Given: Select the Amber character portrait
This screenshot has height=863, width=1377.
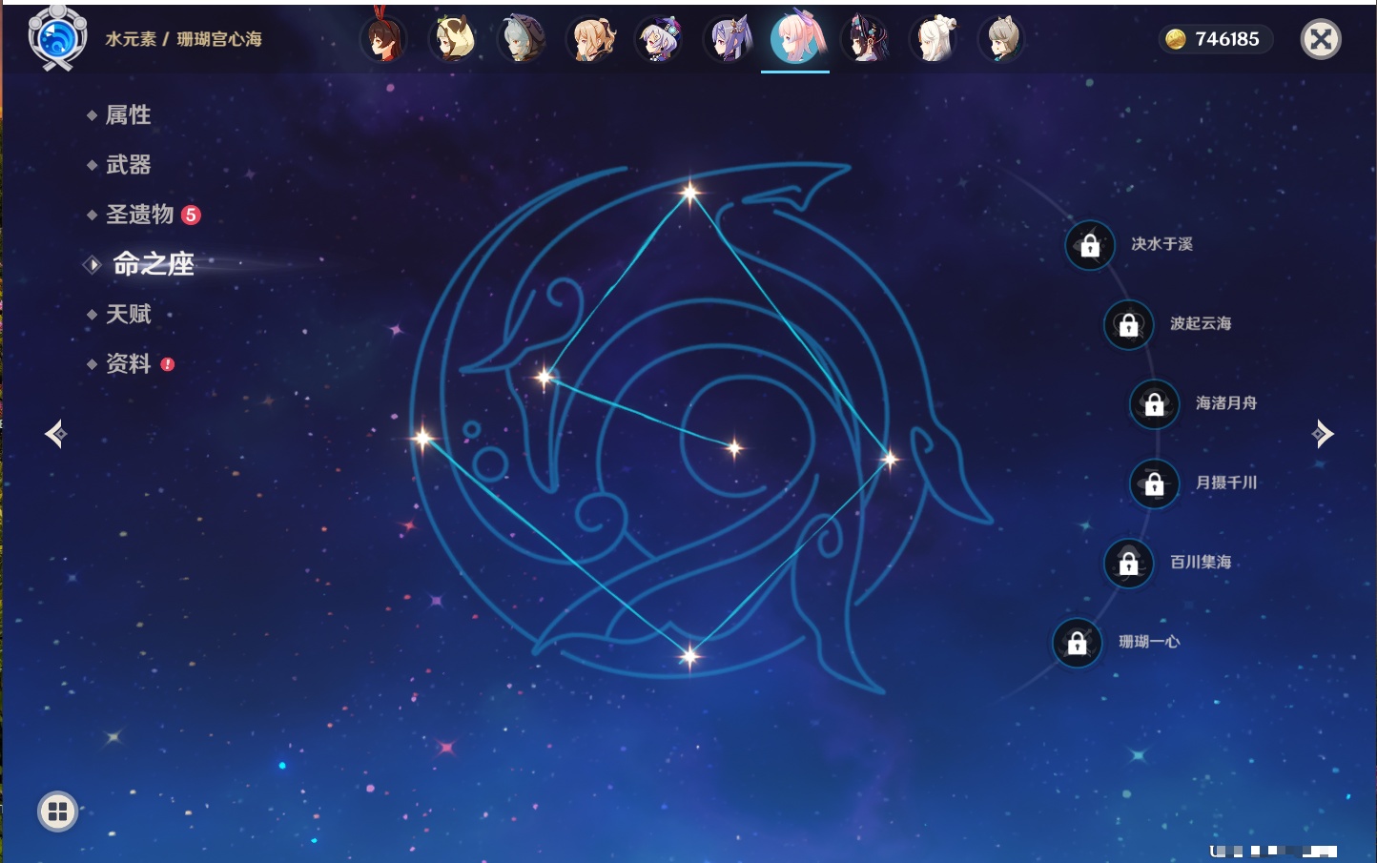Looking at the screenshot, I should coord(383,39).
